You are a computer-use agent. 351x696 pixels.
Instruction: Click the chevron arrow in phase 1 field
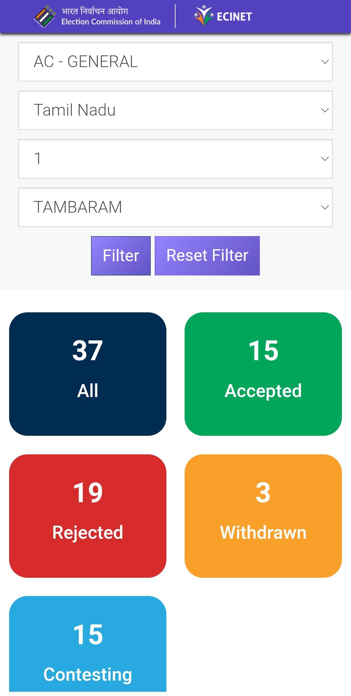325,159
